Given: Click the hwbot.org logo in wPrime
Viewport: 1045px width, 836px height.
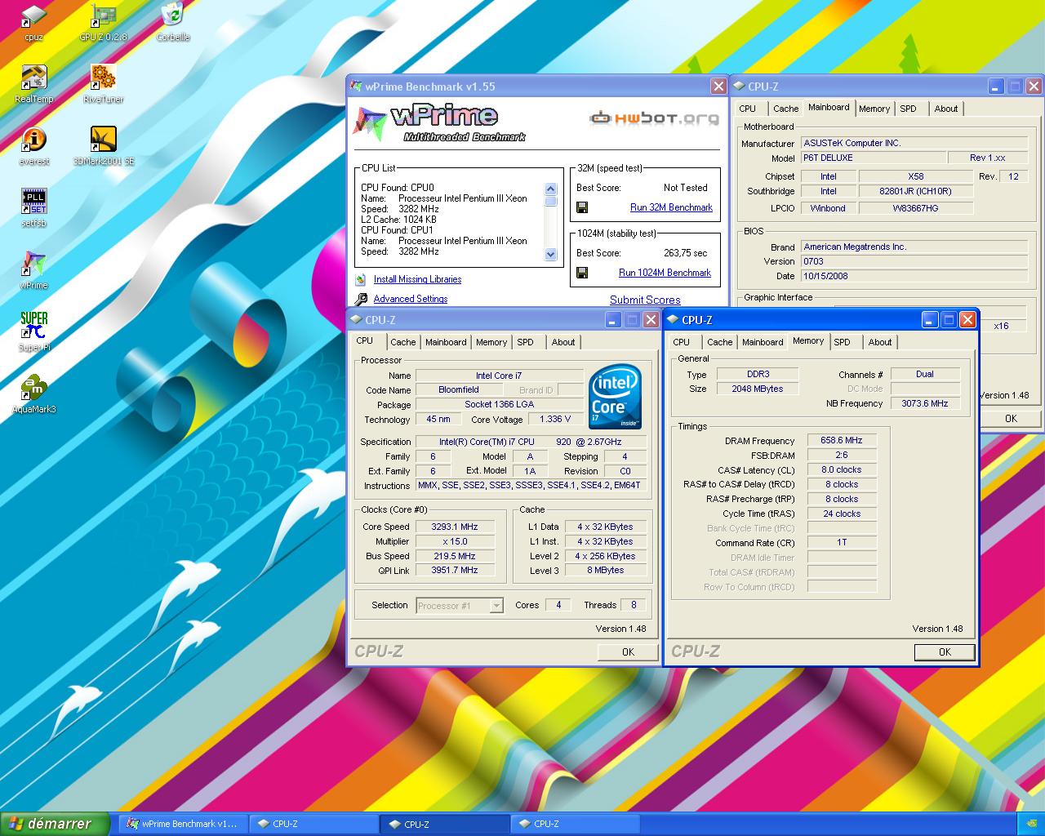Looking at the screenshot, I should (655, 118).
